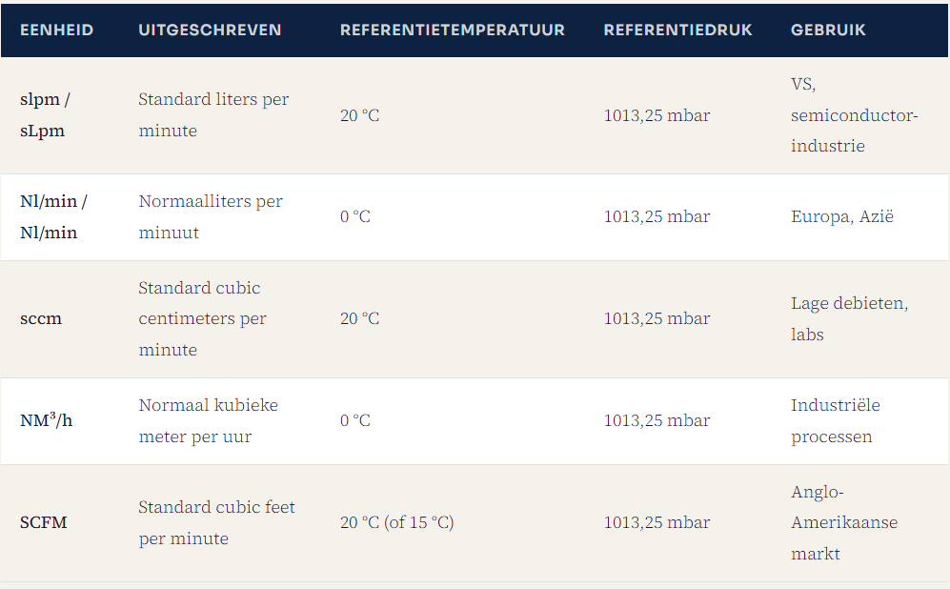Click the 'Lage debieten, labs' cell
This screenshot has height=589, width=950.
click(x=849, y=318)
